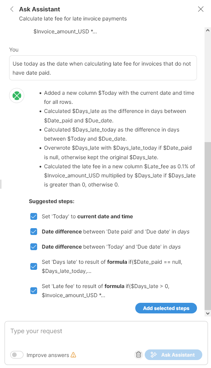Click the user message about using today
This screenshot has height=368, width=211.
[x=103, y=68]
